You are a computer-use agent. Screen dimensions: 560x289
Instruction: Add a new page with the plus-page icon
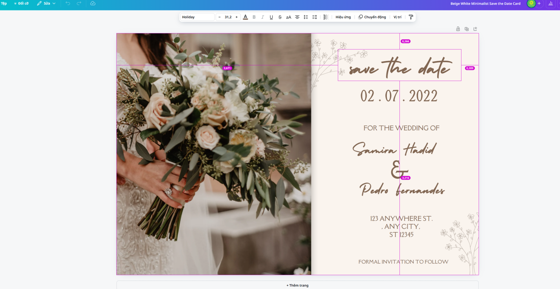point(475,29)
